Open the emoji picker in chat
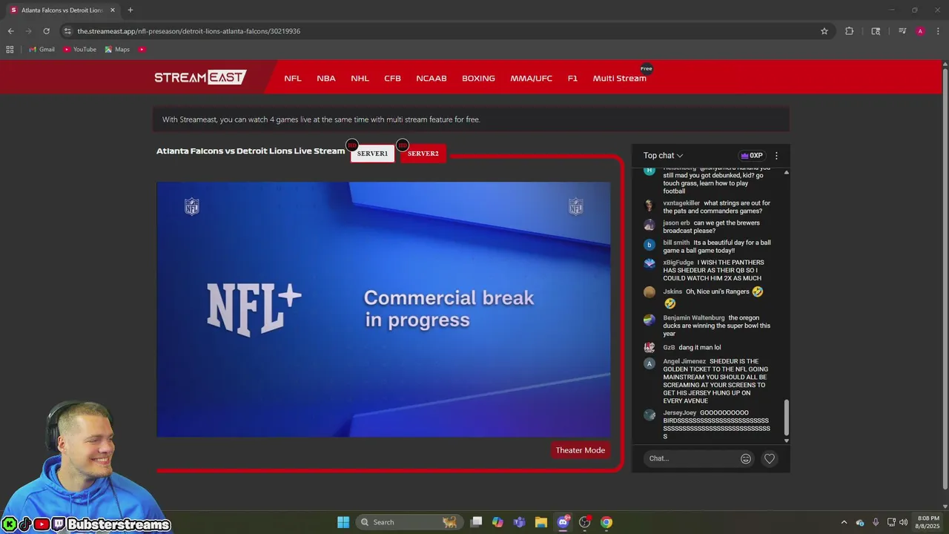The image size is (949, 534). click(x=746, y=458)
